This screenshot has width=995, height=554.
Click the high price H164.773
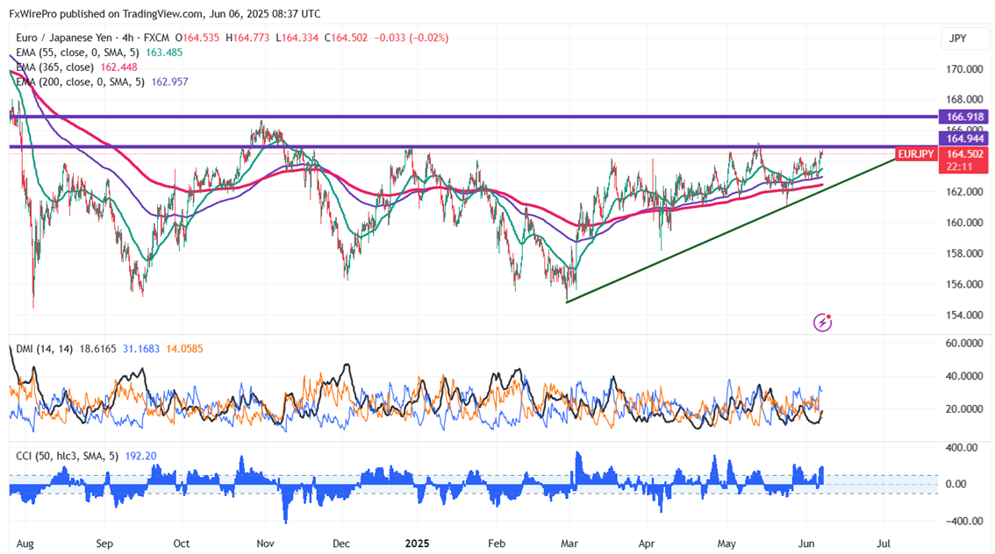pos(248,38)
